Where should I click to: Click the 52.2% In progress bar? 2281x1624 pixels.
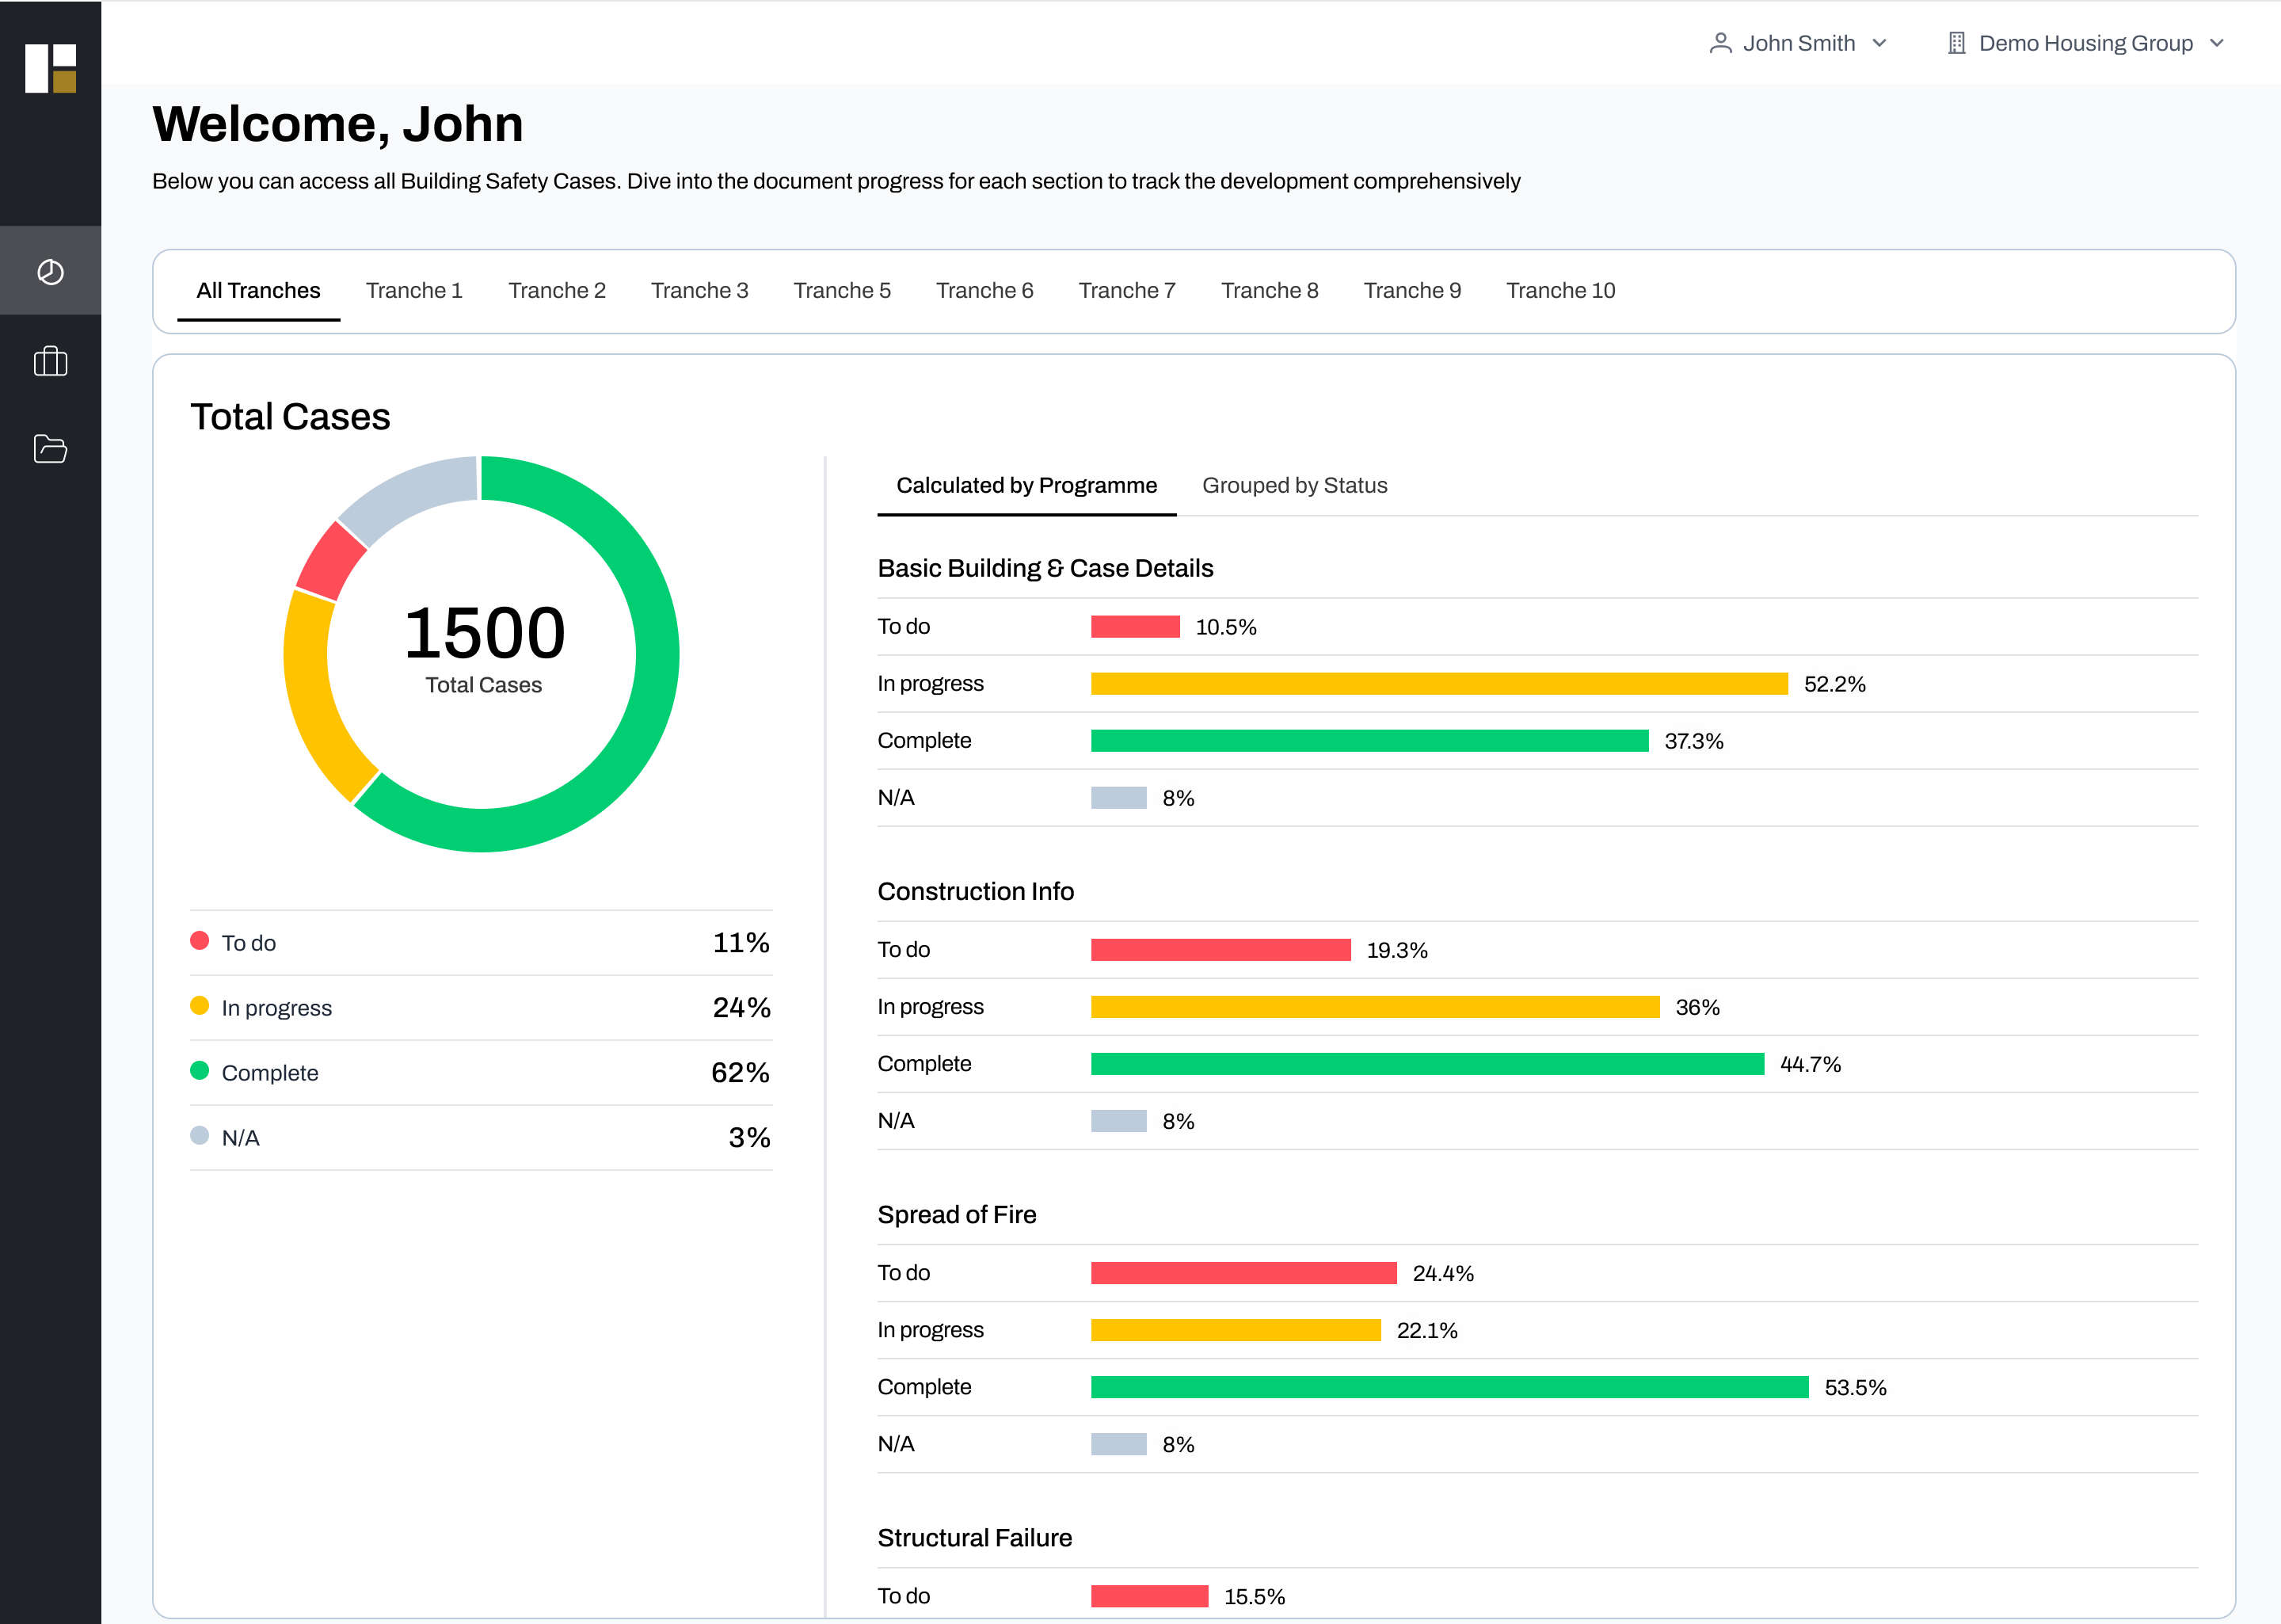(1439, 684)
